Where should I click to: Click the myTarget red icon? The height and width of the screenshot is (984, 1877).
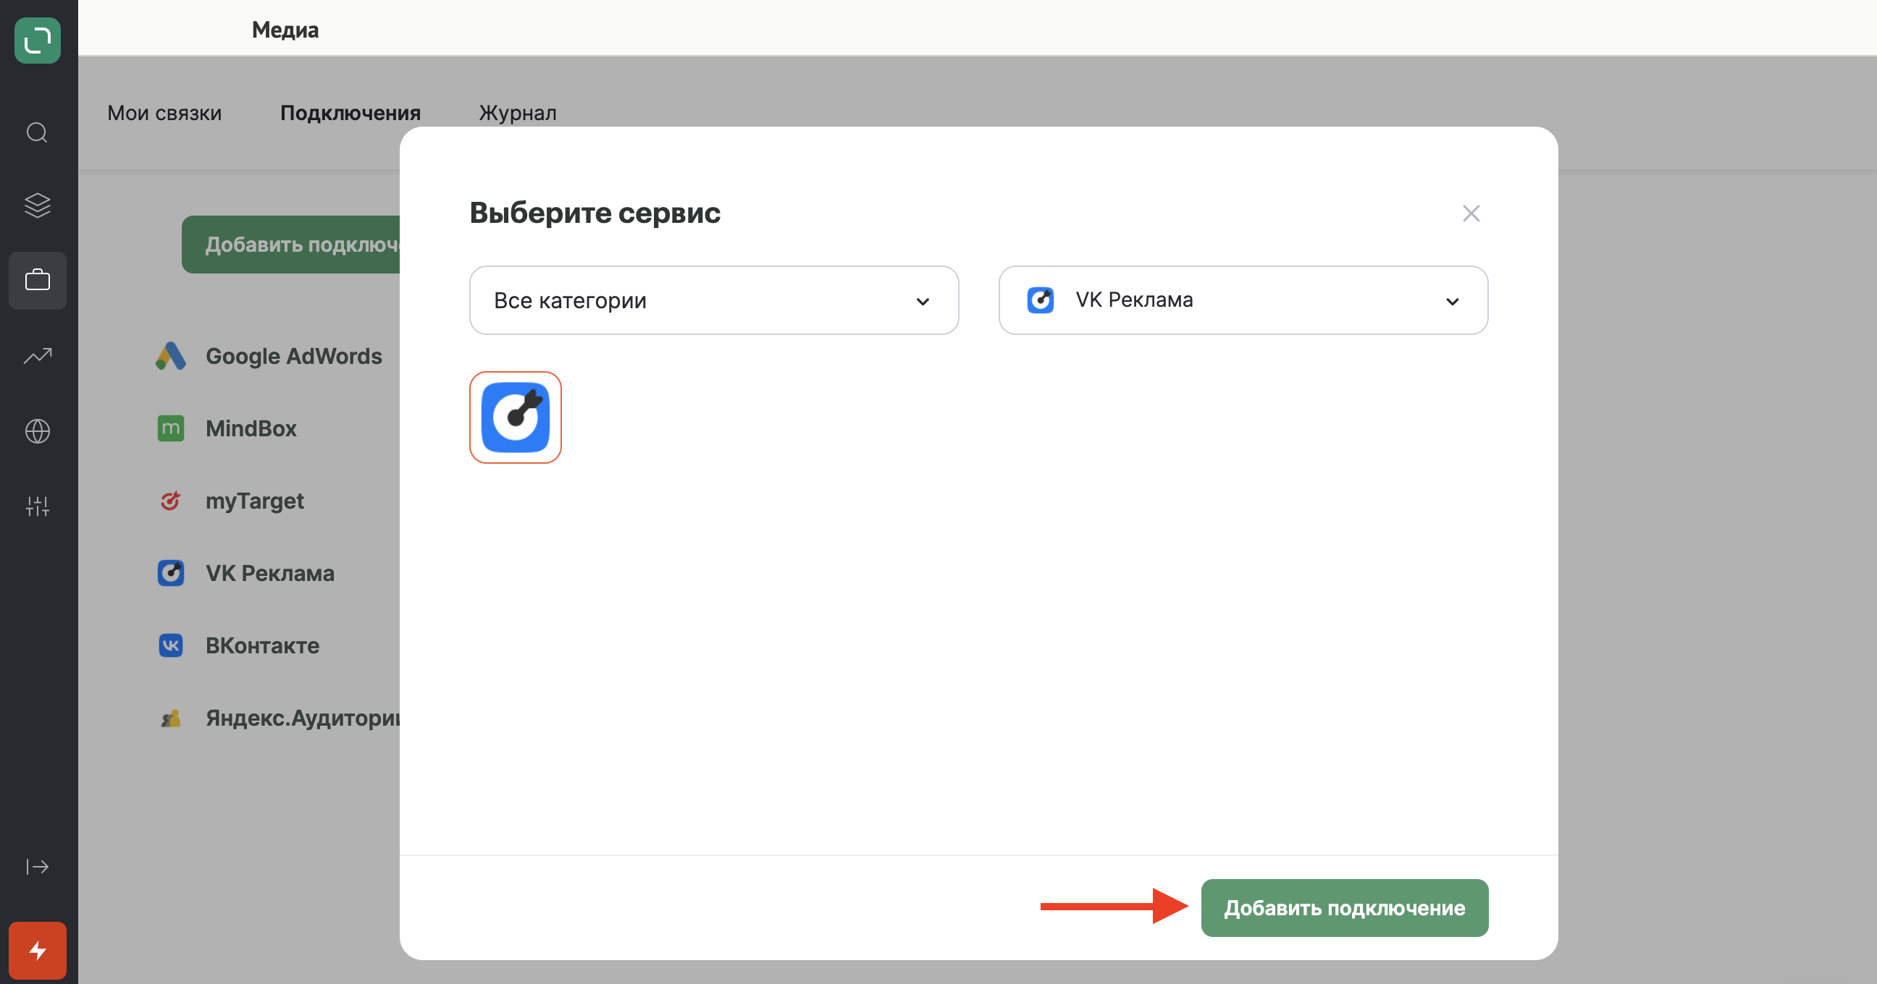(170, 501)
